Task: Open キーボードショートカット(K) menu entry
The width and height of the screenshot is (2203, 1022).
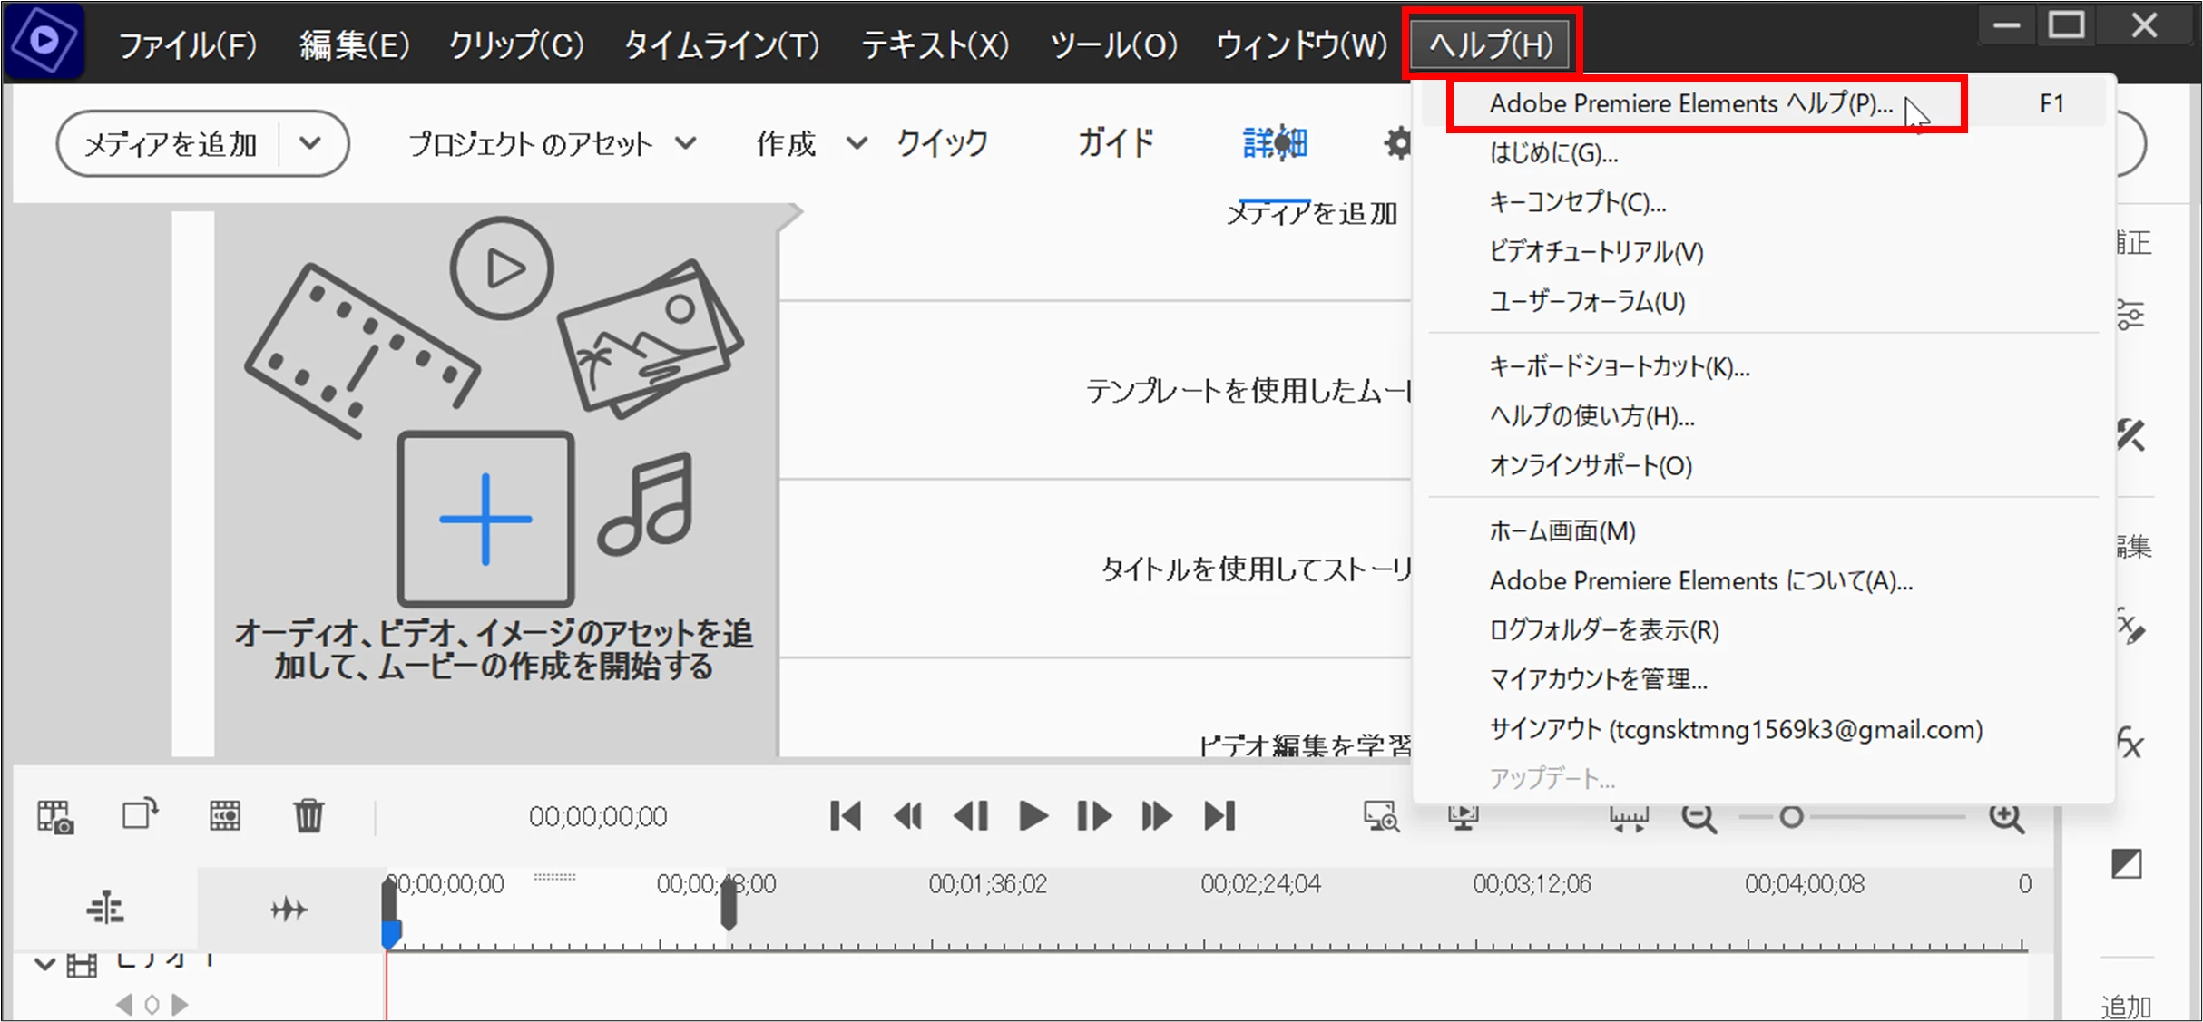Action: [x=1619, y=366]
